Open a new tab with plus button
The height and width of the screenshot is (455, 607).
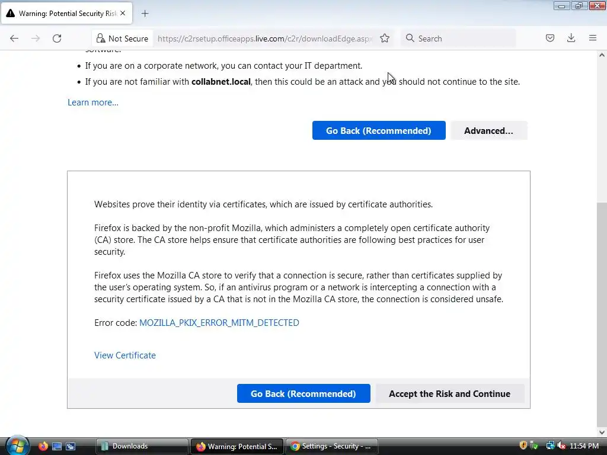(145, 14)
